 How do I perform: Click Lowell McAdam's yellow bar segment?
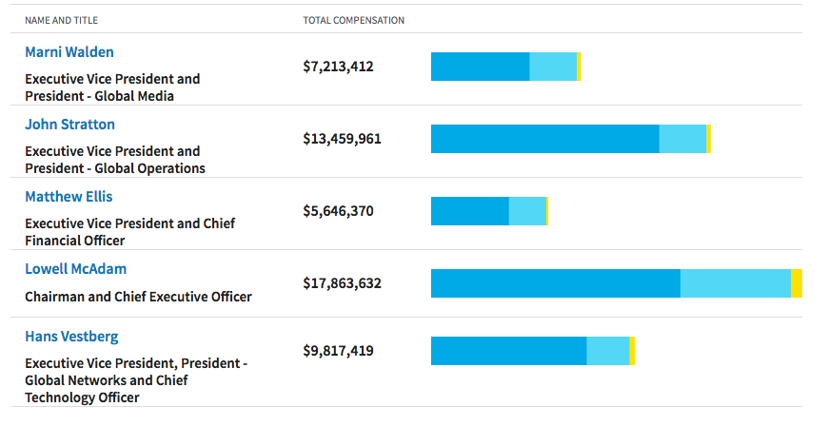[797, 283]
